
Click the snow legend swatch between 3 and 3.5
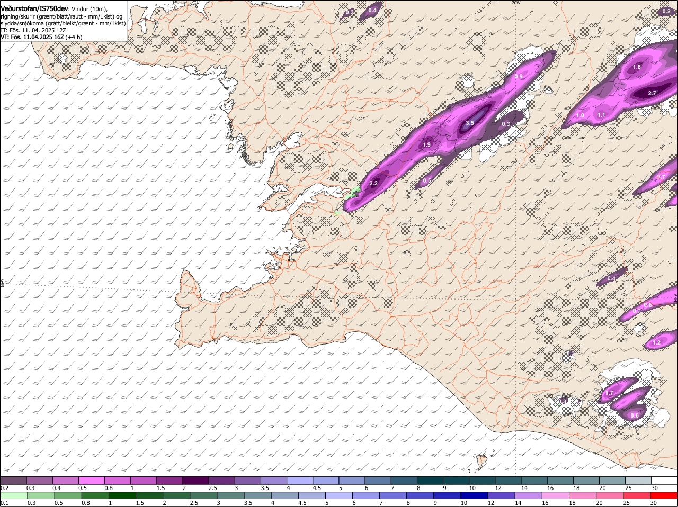click(x=248, y=480)
